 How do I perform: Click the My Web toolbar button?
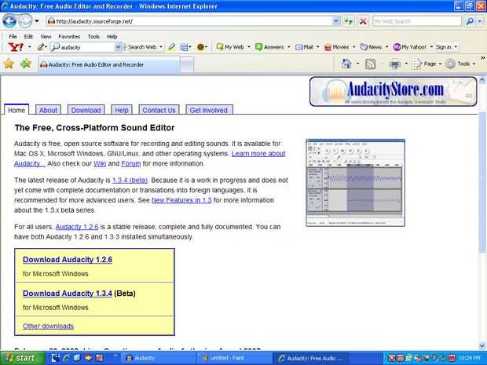coord(230,47)
